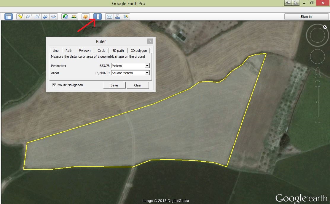Uncheck the Mouse Navigation checkbox

(54, 85)
